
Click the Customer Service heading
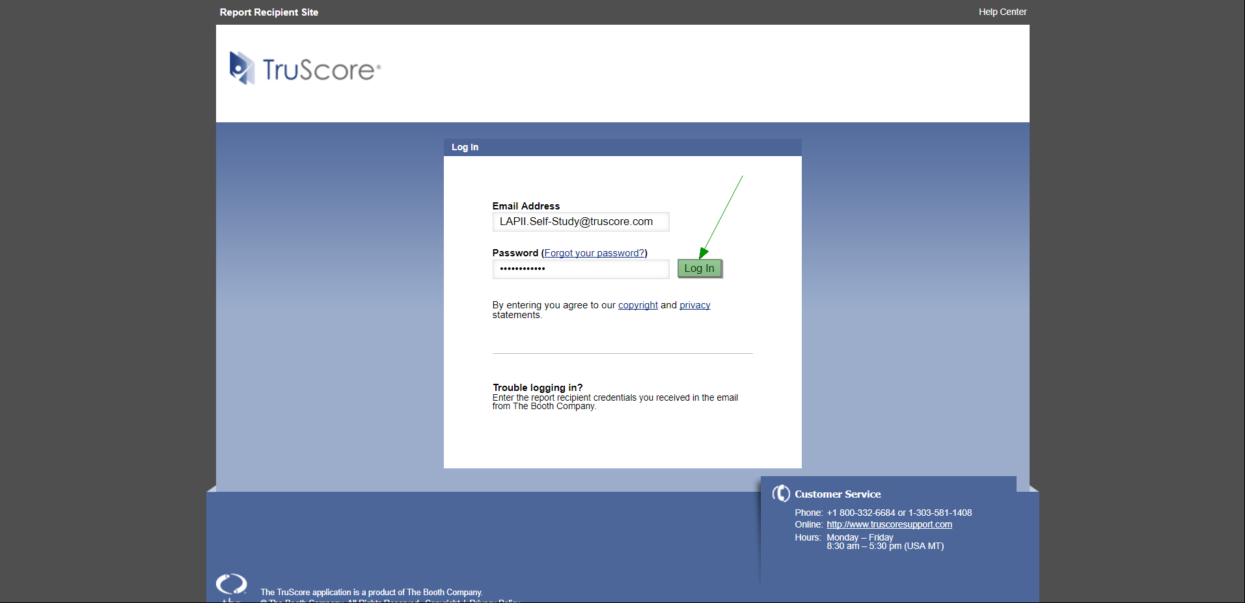(x=838, y=494)
